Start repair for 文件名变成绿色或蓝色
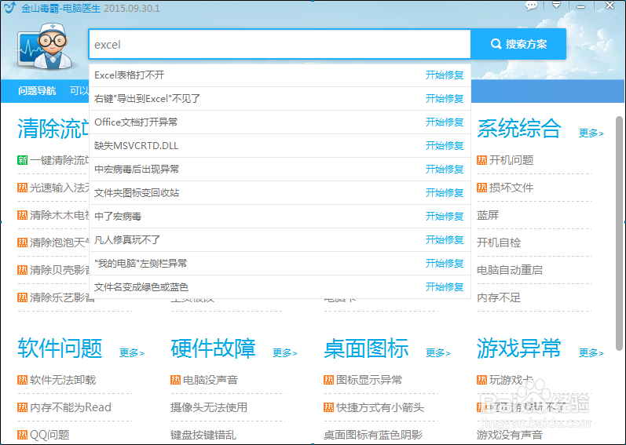Screen dimensions: 626x445 tap(445, 286)
